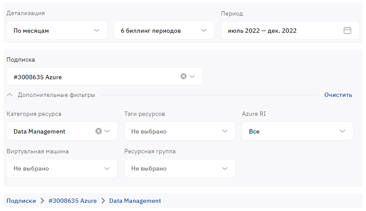The height and width of the screenshot is (211, 366).
Task: Clear the #3008635 Azure subscription selection
Action: (x=183, y=76)
